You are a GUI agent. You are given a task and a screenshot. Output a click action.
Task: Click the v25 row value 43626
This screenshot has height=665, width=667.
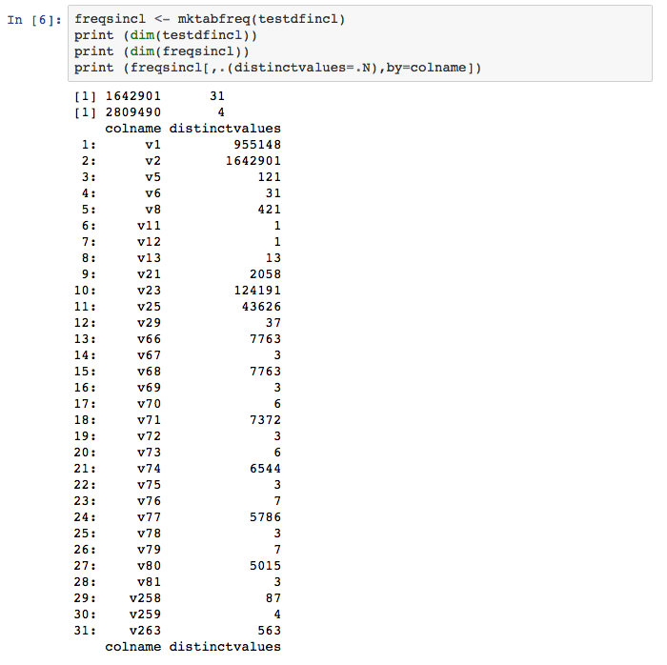click(x=261, y=306)
